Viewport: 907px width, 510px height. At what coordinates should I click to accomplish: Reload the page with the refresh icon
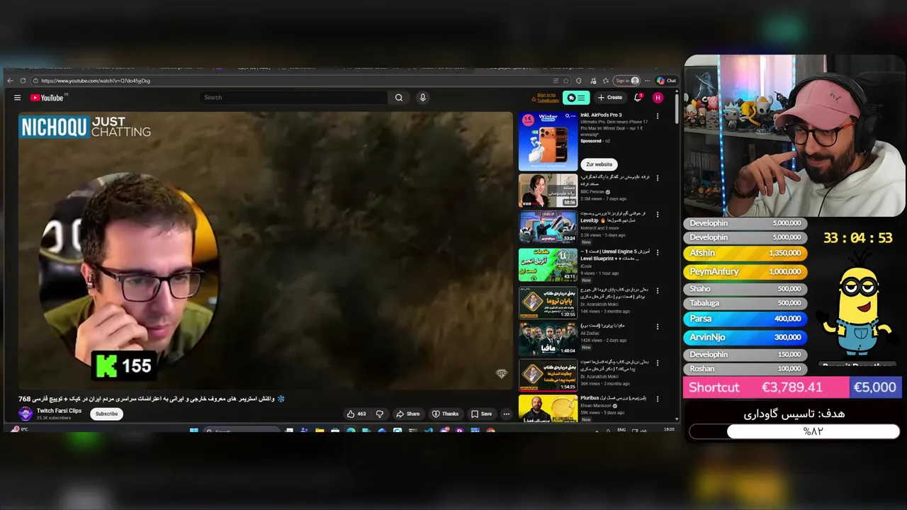coord(23,81)
